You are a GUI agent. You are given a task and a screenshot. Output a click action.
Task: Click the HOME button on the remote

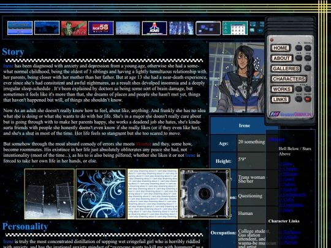(280, 48)
